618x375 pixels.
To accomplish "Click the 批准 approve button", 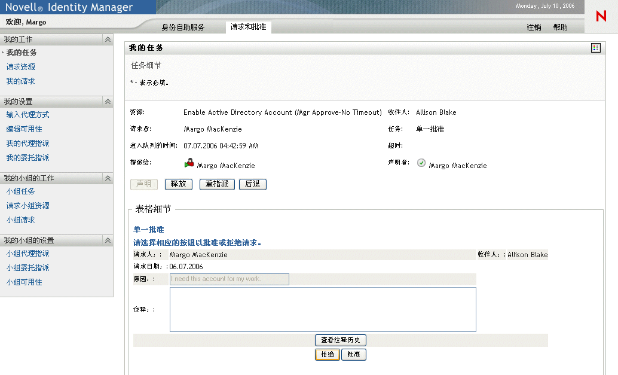I will coord(354,355).
